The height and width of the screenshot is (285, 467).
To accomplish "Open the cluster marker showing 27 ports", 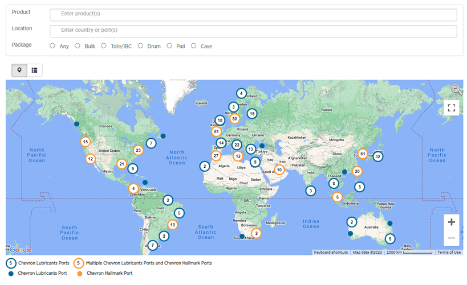I will click(216, 156).
